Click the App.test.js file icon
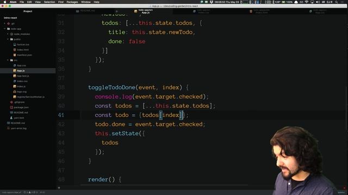Screen dimensions: 348x195 tap(15, 76)
